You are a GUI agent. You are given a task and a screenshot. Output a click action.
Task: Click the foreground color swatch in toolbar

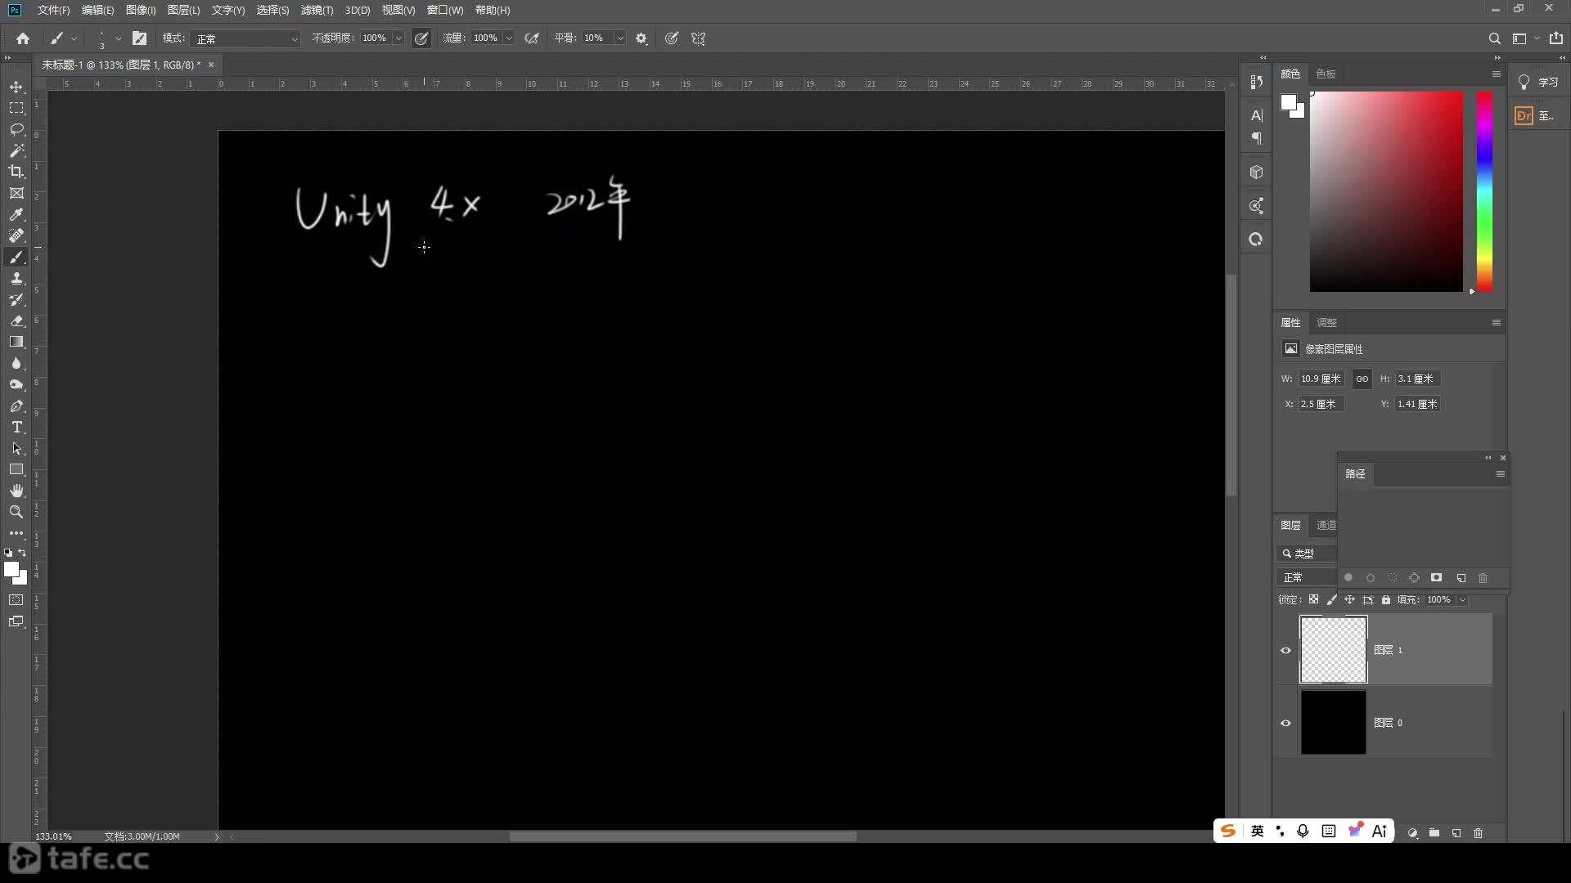coord(11,569)
